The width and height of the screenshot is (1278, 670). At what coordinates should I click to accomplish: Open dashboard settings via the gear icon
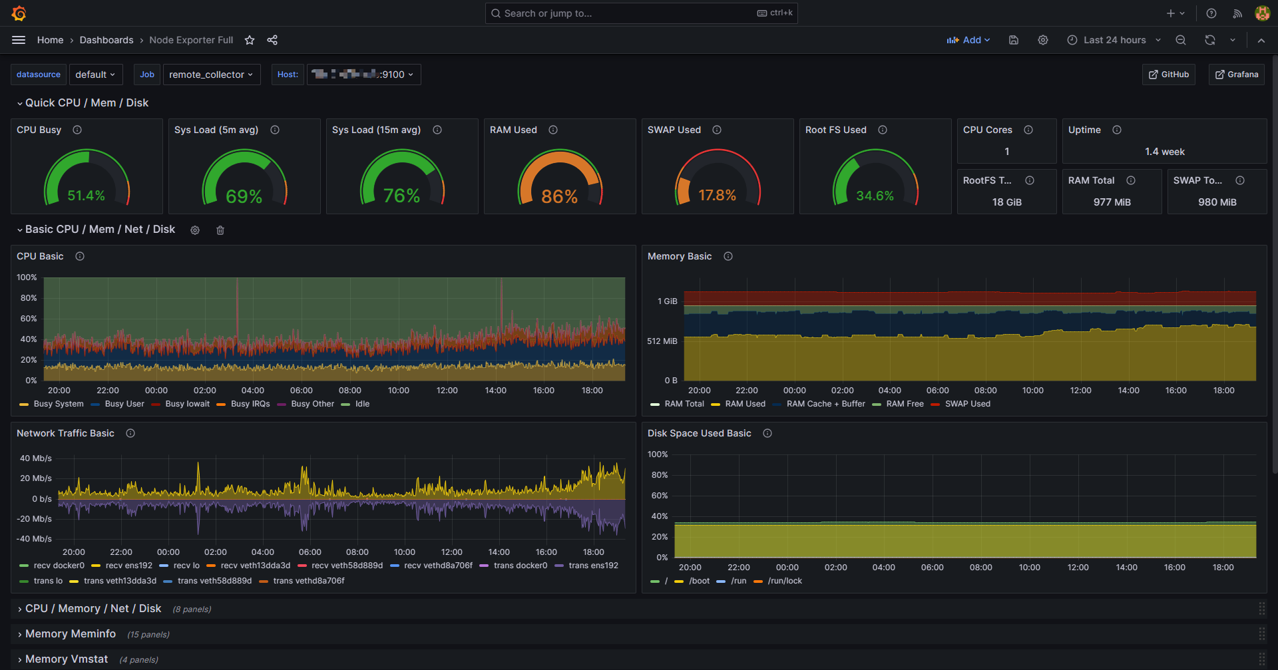[x=1042, y=40]
